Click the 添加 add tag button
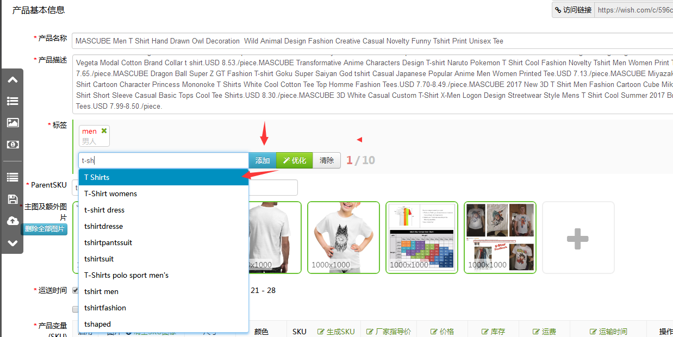Viewport: 673px width, 337px height. pyautogui.click(x=263, y=160)
